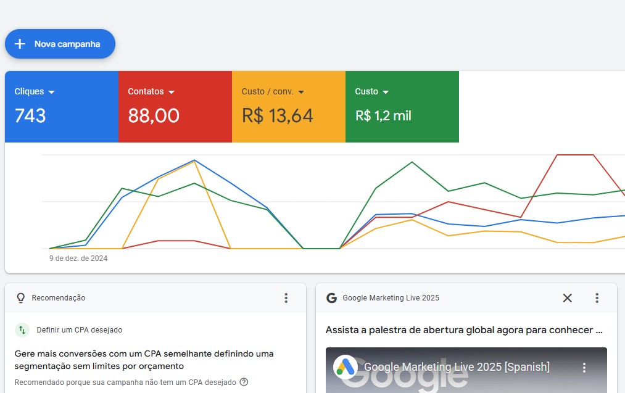
Task: Select the blue Cliques scorecard tile
Action: click(x=62, y=106)
